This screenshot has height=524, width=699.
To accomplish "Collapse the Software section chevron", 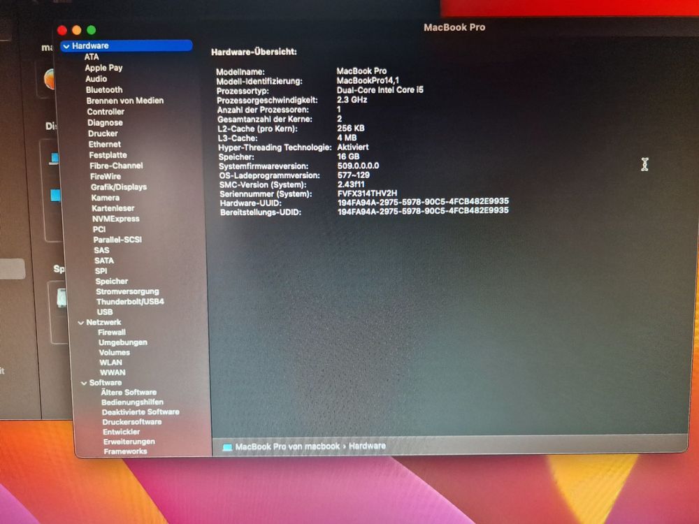I will pos(84,383).
